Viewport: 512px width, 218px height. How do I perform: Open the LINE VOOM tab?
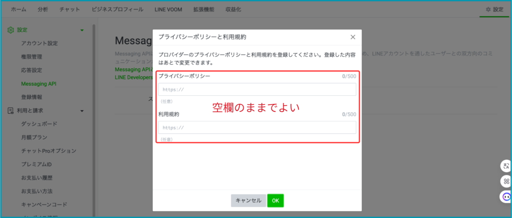(168, 9)
